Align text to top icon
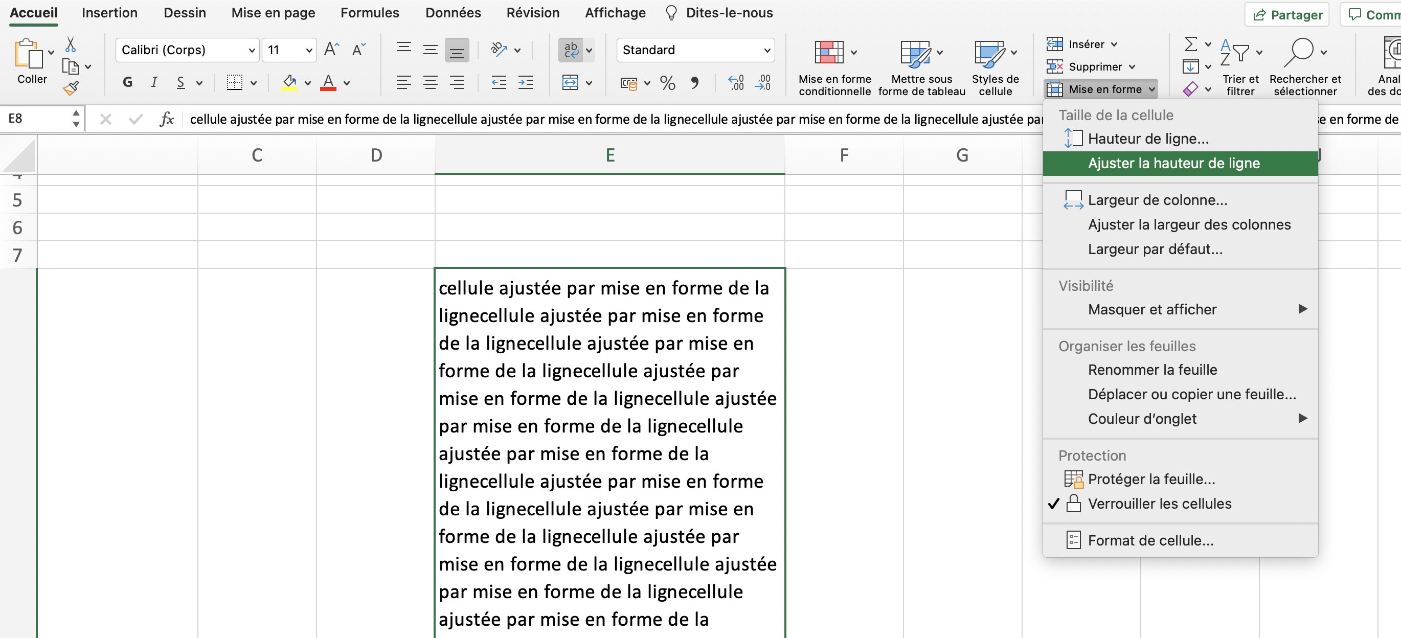The height and width of the screenshot is (638, 1401). [x=403, y=50]
